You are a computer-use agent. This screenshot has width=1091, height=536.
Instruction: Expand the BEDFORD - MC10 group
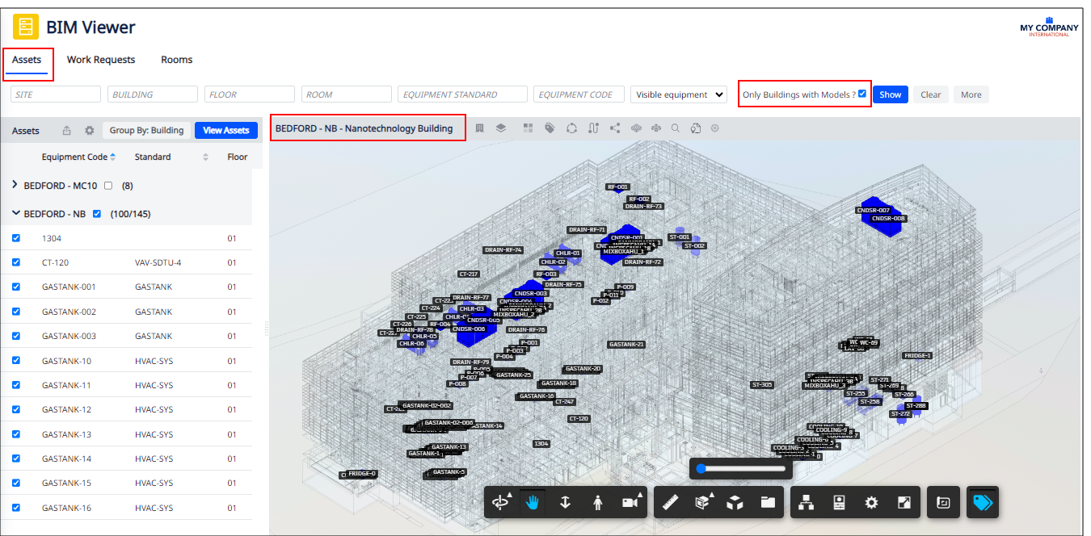pyautogui.click(x=15, y=185)
